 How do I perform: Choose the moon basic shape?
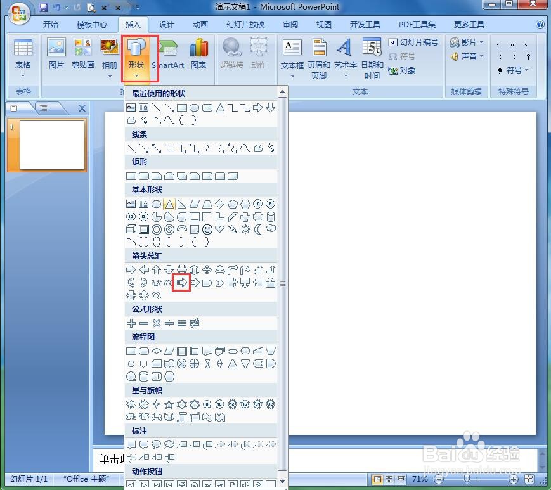258,229
